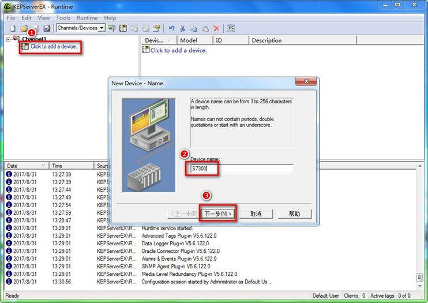This screenshot has width=428, height=303.
Task: Click the KEPServerEX title bar icon
Action: pyautogui.click(x=7, y=6)
